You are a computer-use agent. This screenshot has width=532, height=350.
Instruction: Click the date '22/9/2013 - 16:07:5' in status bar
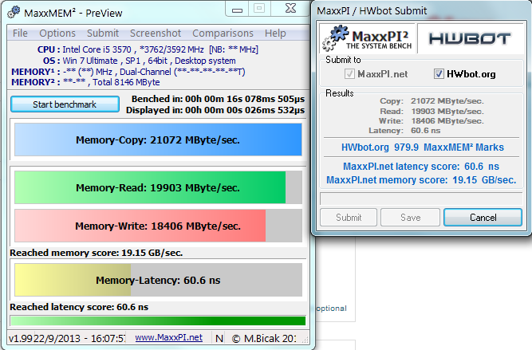click(x=79, y=339)
